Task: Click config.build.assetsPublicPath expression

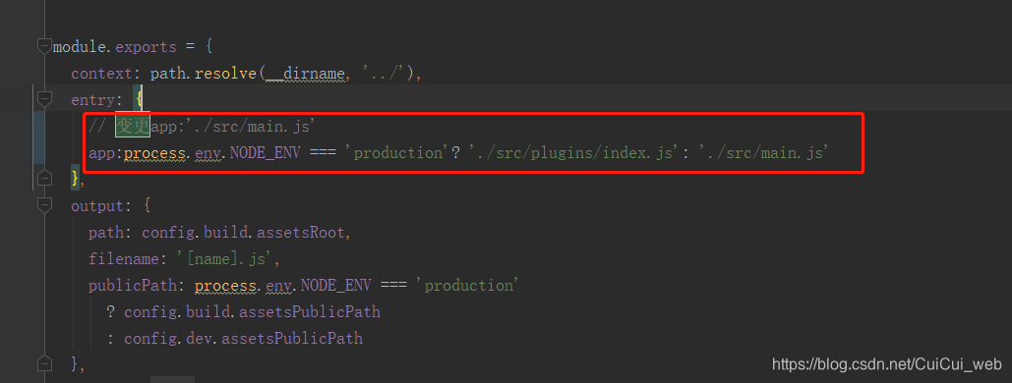Action: 253,312
